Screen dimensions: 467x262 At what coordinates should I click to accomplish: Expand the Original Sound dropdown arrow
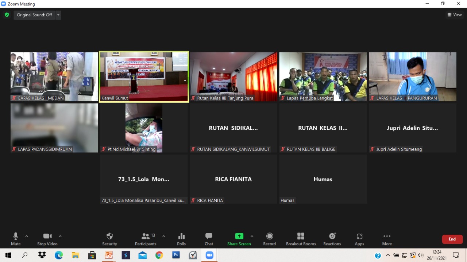[x=58, y=15]
